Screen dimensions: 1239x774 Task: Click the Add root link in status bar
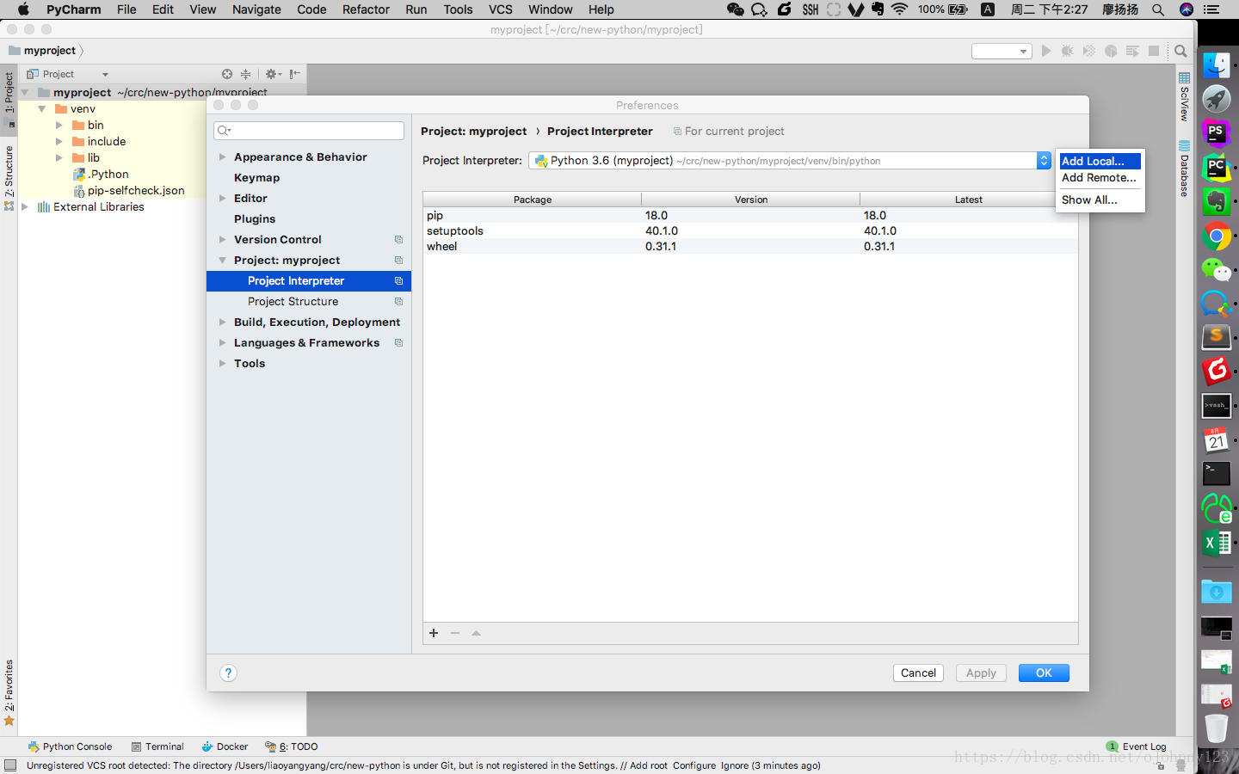click(649, 765)
